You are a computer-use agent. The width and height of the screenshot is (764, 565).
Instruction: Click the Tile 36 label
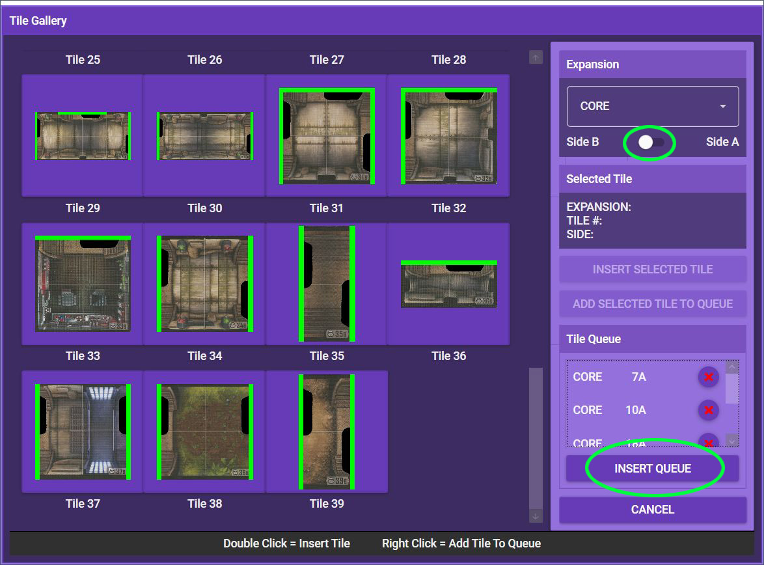pos(449,356)
